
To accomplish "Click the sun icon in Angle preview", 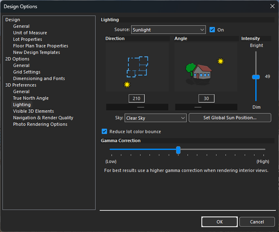I will coord(221,61).
